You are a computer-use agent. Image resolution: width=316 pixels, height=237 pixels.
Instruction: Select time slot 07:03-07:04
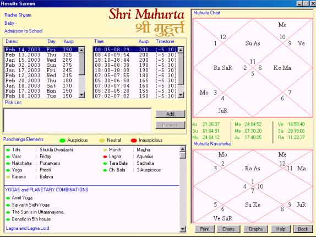click(135, 86)
